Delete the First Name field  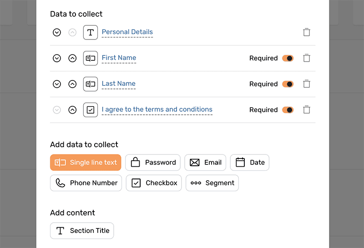[x=307, y=58]
